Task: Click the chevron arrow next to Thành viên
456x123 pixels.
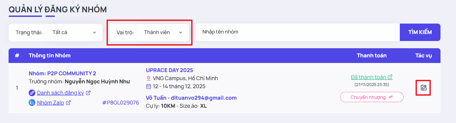Action: pyautogui.click(x=181, y=32)
